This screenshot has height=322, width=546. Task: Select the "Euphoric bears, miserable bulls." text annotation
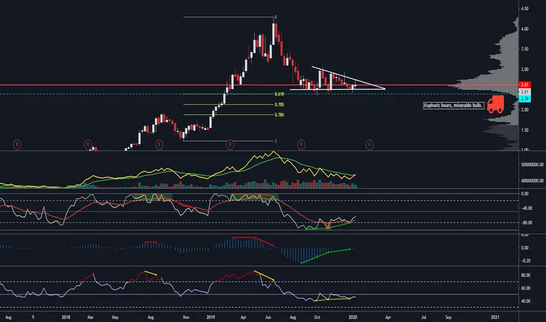(x=453, y=105)
